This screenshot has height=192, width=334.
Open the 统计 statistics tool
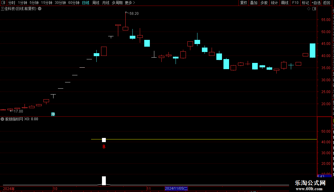click(274, 3)
